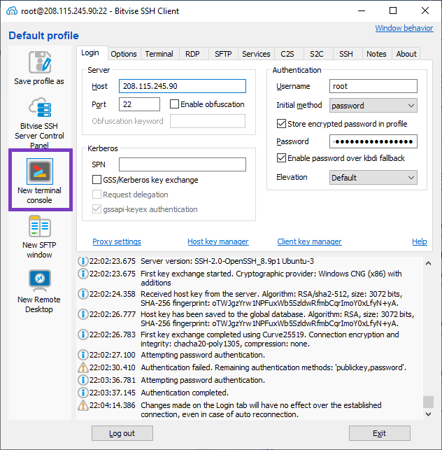The height and width of the screenshot is (450, 442).
Task: Go to the SFTP tab
Action: [223, 54]
